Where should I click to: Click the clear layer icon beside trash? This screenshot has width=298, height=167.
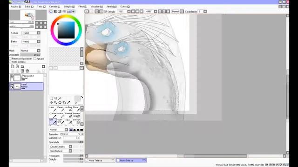22,71
